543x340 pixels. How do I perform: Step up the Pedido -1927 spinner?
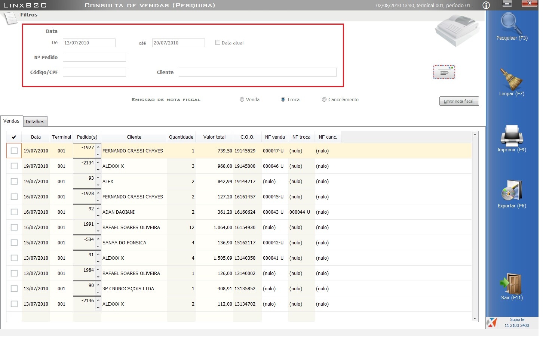98,147
